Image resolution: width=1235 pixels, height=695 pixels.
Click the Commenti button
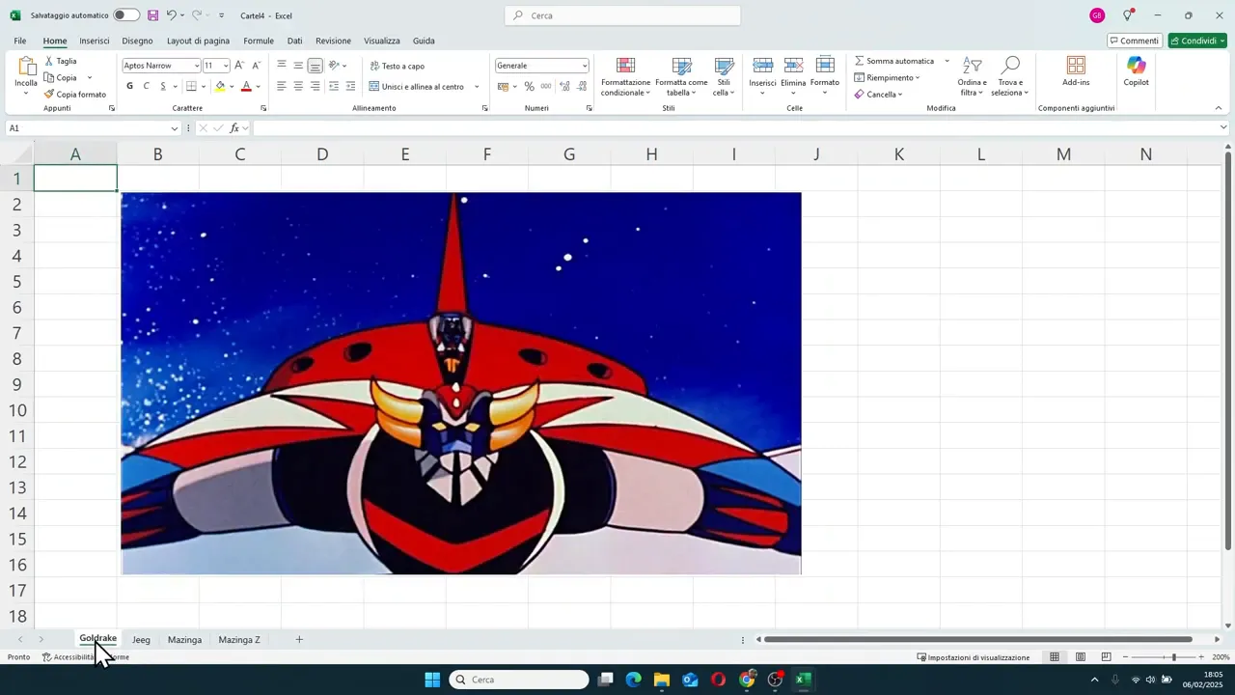[x=1134, y=41]
